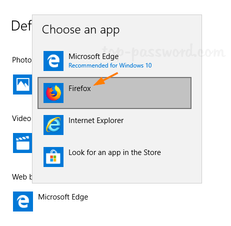Screen dimensions: 231x226
Task: Open the Microsoft Store shopping bag icon
Action: 53,157
